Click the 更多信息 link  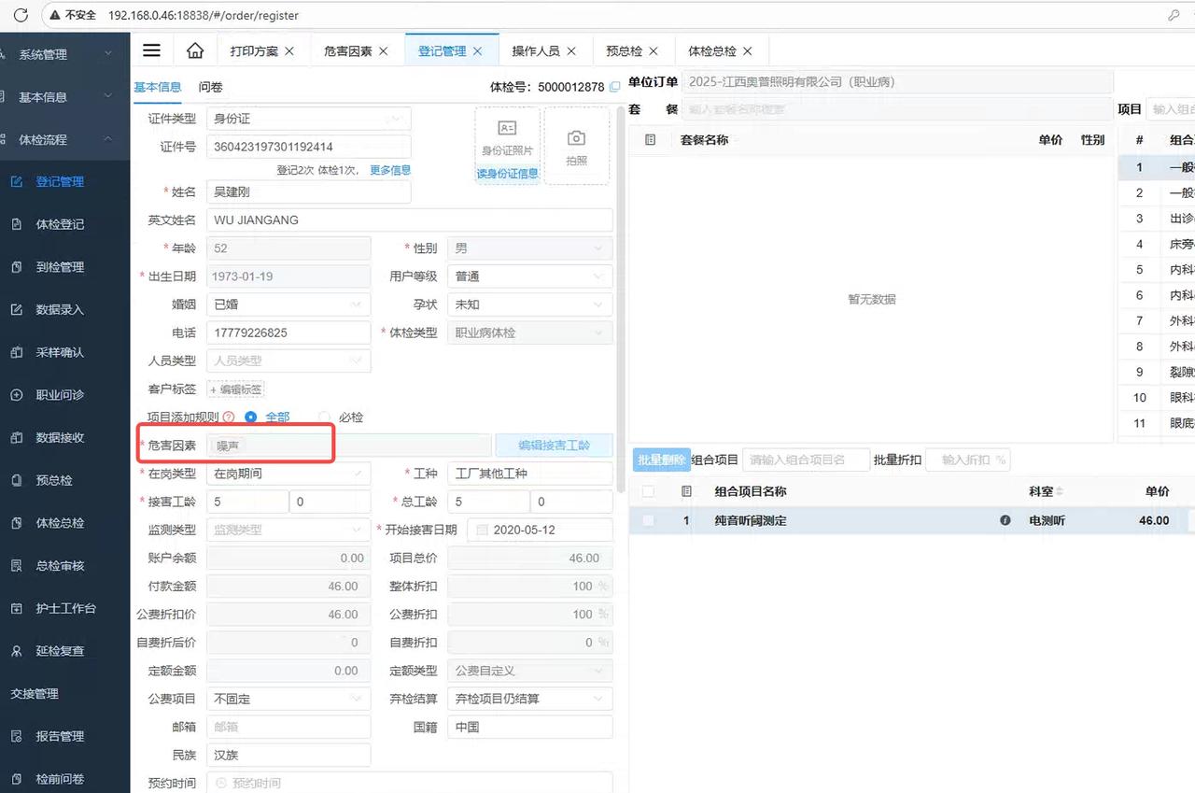(x=389, y=170)
